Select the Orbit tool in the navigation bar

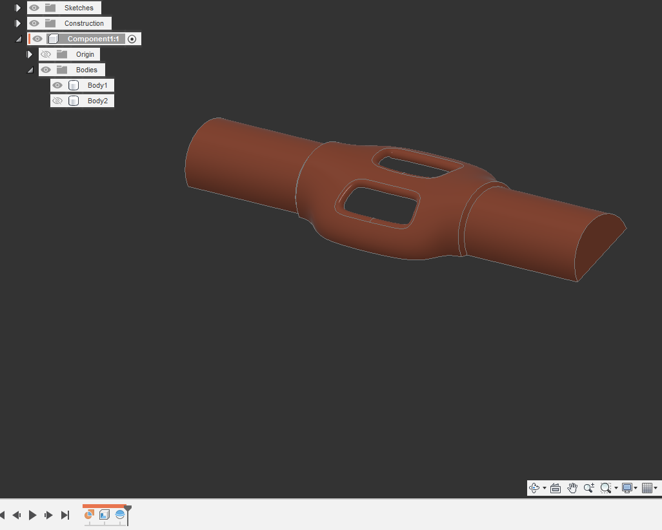(x=535, y=488)
